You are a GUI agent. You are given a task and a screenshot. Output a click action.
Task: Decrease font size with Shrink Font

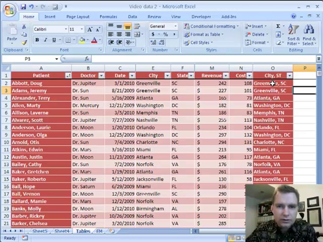(98, 30)
